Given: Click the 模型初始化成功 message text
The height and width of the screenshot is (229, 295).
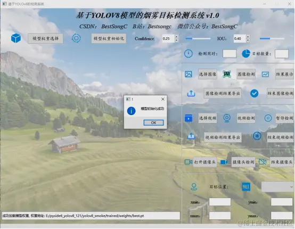Looking at the screenshot, I should 152,109.
